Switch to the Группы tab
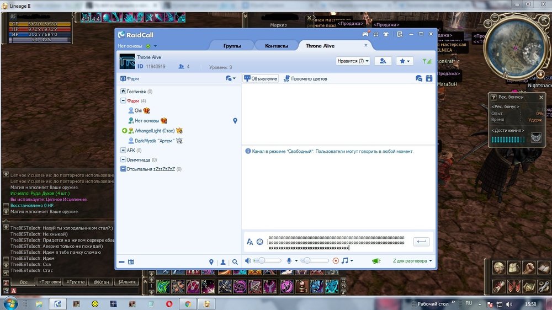This screenshot has height=310, width=552. coord(231,46)
